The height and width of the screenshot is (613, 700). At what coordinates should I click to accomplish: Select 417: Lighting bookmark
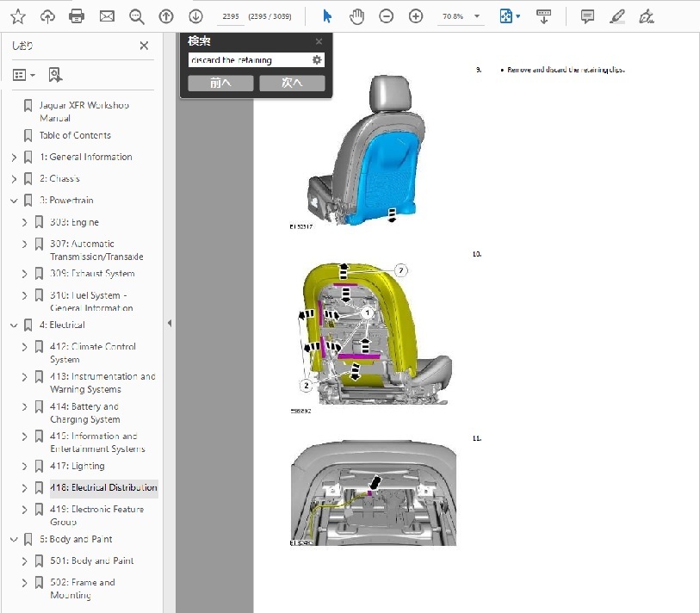point(77,466)
